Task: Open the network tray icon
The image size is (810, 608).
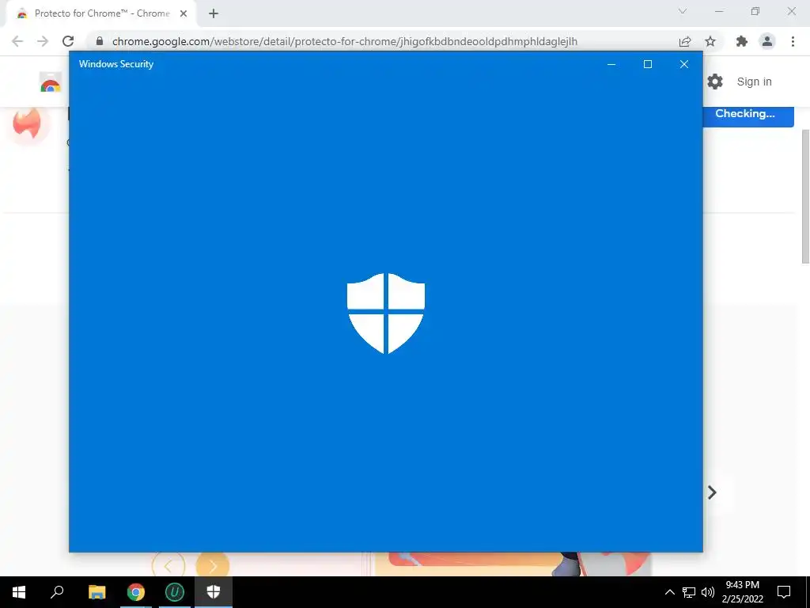Action: tap(689, 592)
